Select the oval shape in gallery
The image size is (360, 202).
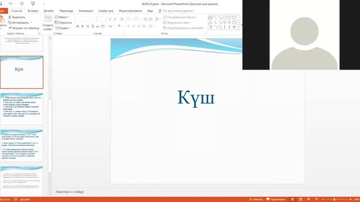coord(229,17)
